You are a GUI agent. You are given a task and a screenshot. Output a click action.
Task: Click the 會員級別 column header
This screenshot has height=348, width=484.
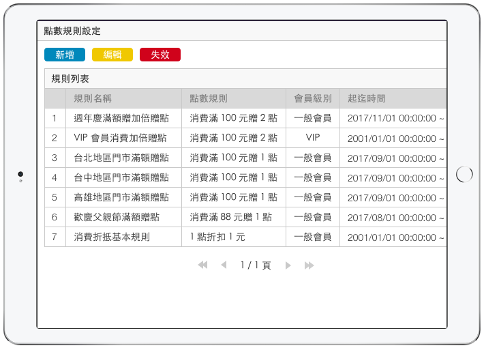coord(312,99)
